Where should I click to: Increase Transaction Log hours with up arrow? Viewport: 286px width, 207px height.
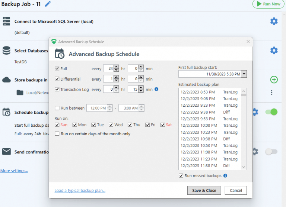[116, 88]
